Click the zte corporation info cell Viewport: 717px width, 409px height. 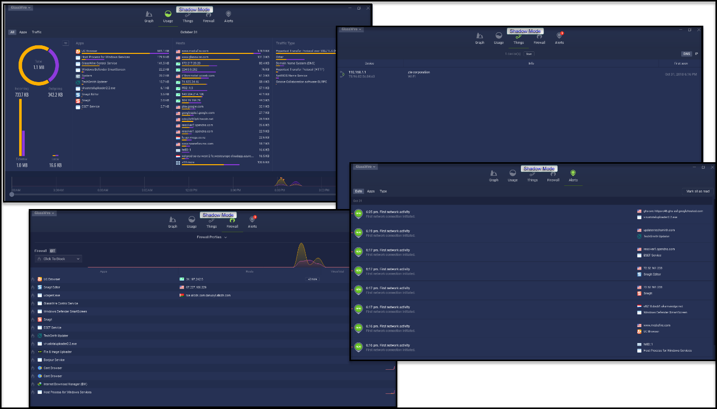419,74
